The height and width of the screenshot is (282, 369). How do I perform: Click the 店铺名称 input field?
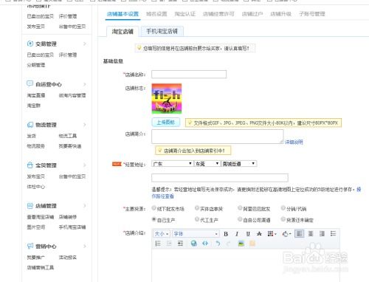[x=189, y=75]
